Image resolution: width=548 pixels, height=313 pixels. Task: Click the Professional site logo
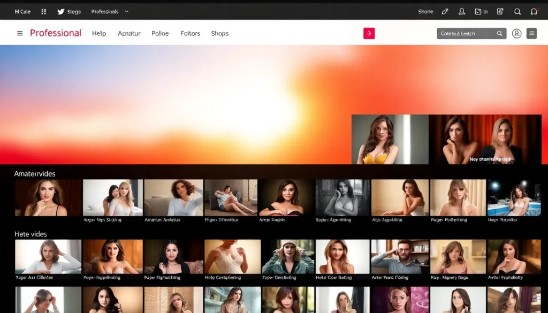(56, 33)
